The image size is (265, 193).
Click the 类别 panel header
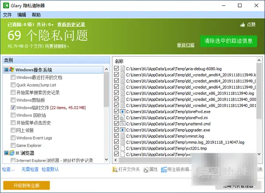tap(56, 60)
